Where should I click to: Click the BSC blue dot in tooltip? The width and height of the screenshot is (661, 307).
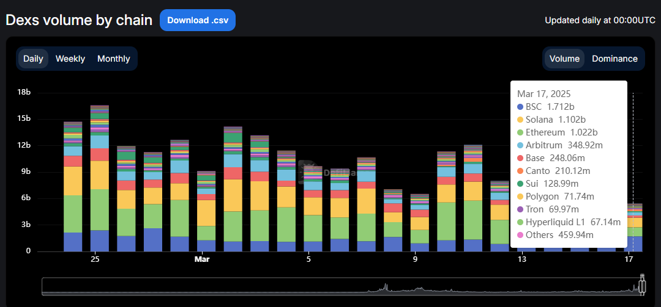(520, 107)
